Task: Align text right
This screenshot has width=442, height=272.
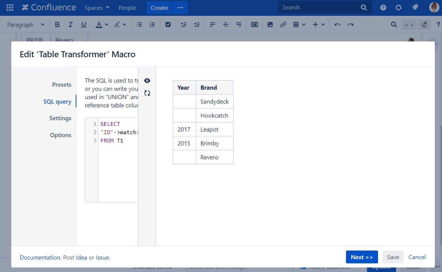Action: click(x=239, y=24)
